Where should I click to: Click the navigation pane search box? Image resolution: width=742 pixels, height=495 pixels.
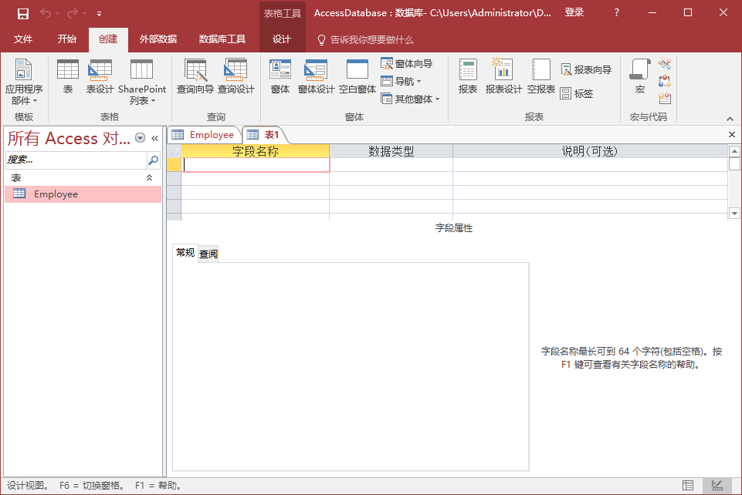click(x=76, y=160)
